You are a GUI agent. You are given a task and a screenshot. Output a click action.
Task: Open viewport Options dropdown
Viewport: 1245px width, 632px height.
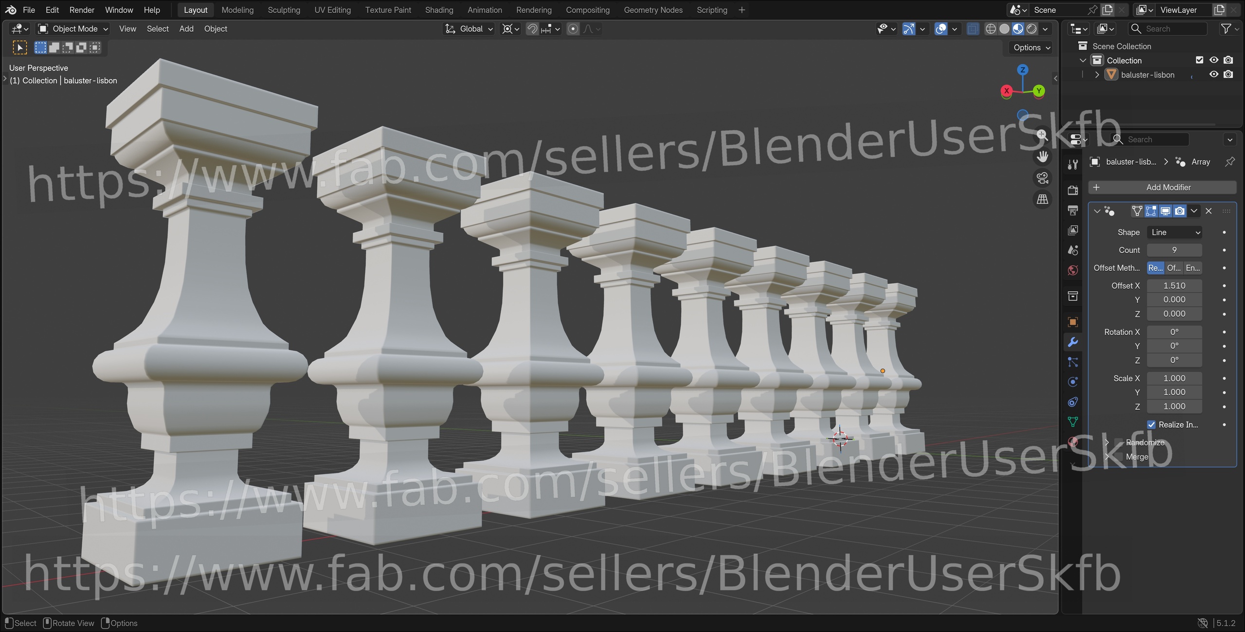(x=1032, y=48)
